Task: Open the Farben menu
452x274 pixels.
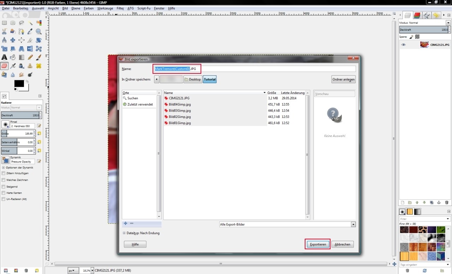Action: [89, 8]
